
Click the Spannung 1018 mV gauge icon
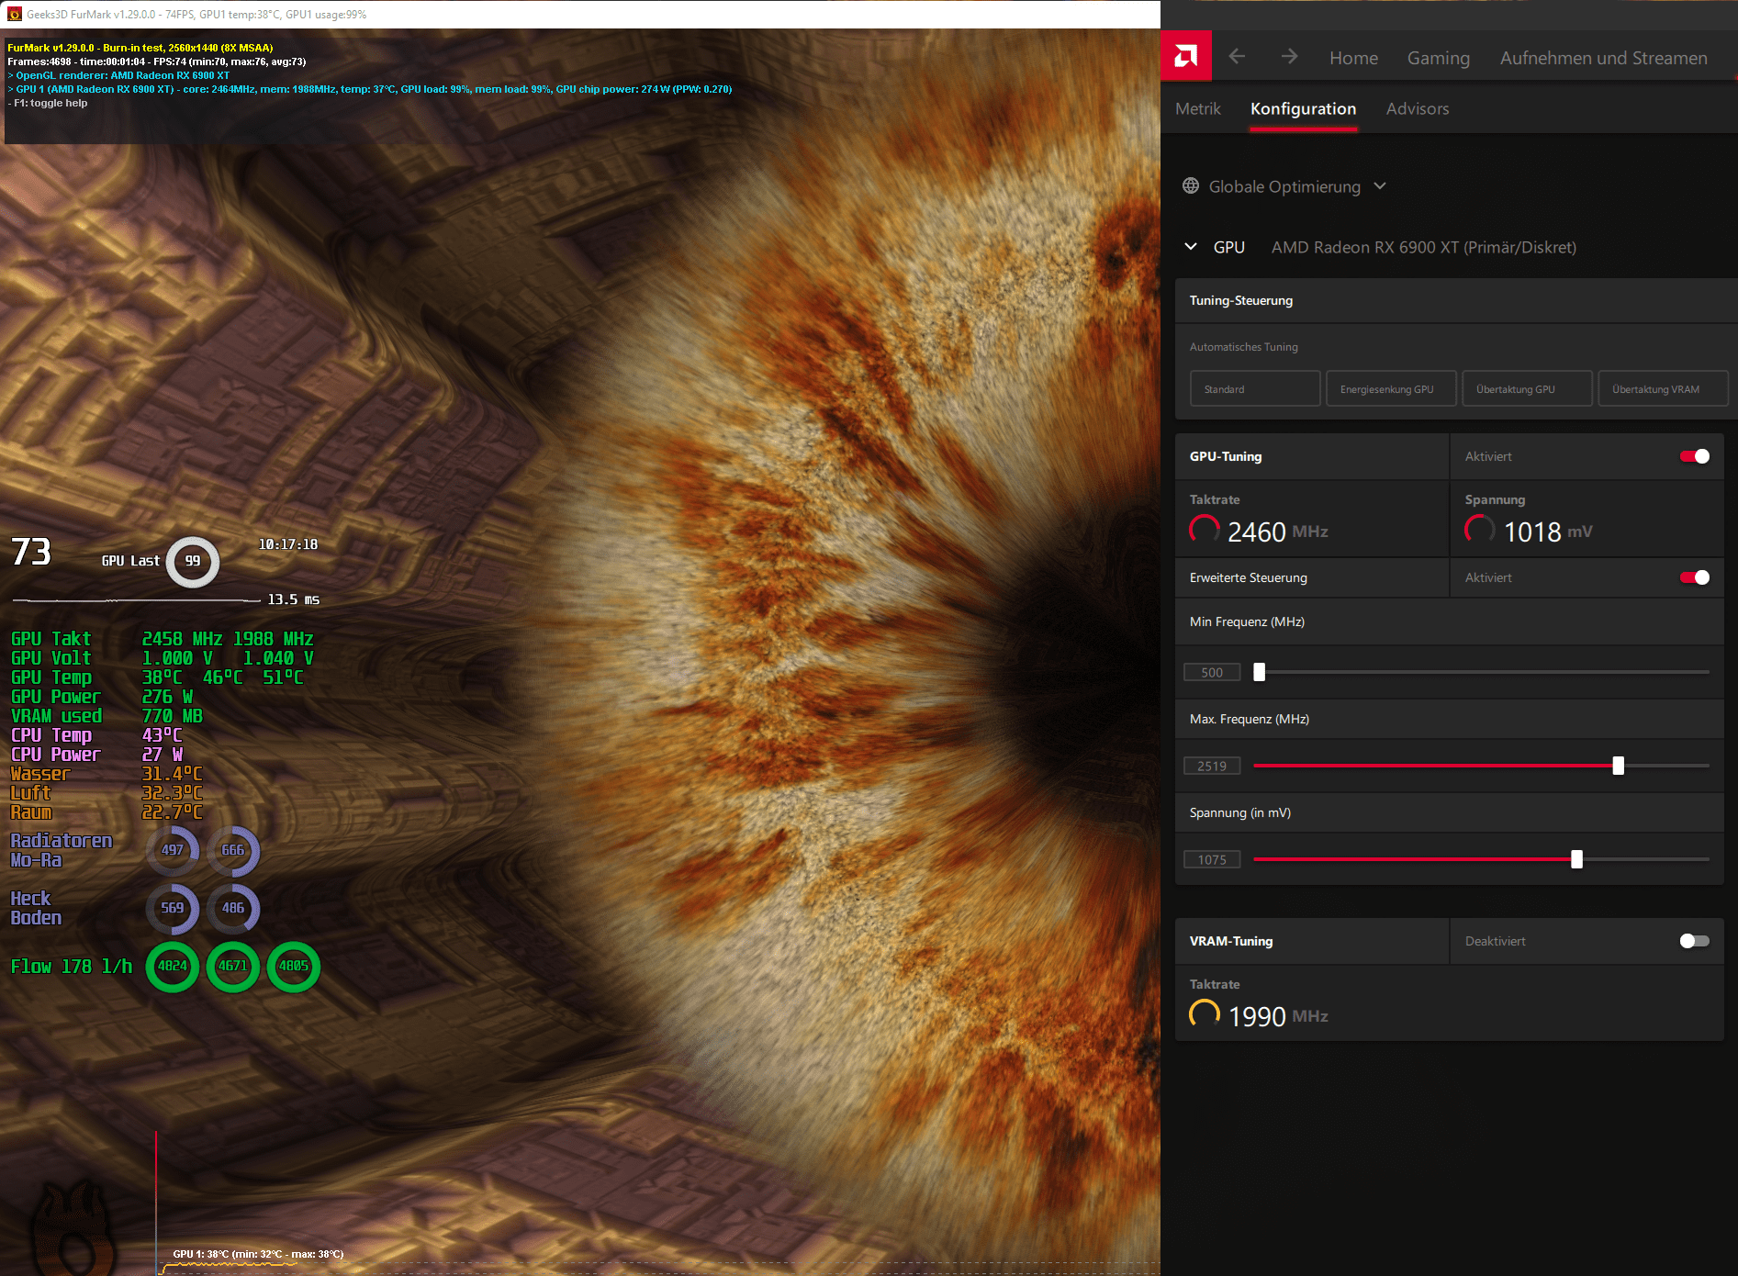(x=1480, y=530)
